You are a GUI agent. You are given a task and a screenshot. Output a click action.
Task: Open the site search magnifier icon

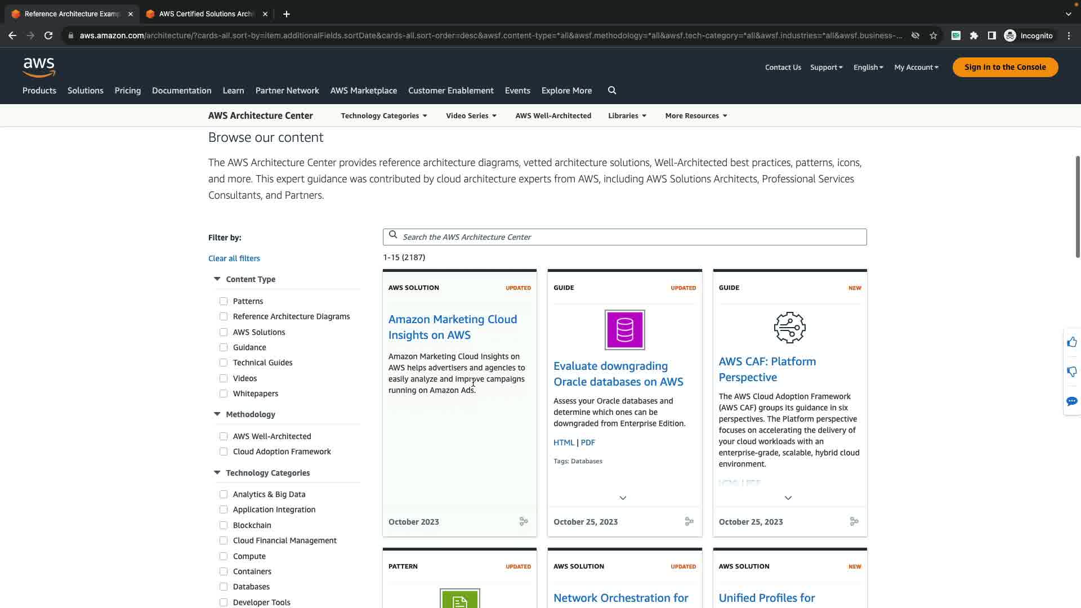(x=612, y=91)
